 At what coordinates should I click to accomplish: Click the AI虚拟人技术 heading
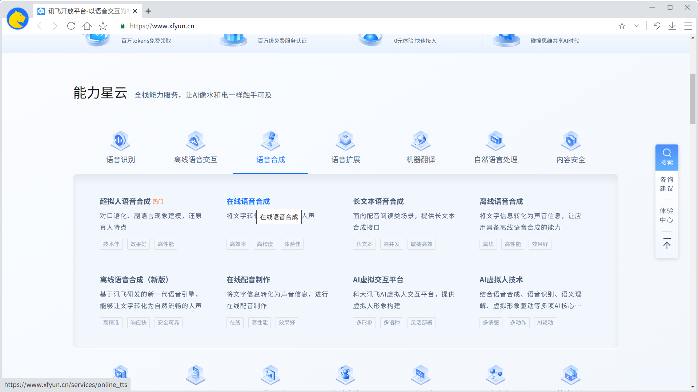click(501, 280)
